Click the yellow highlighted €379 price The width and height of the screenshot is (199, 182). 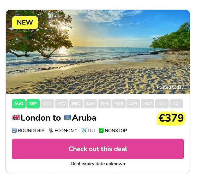(171, 118)
